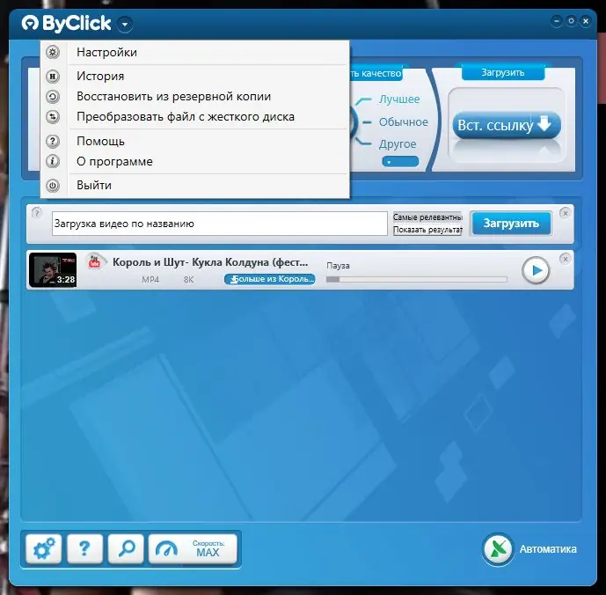Click the MP4 format label
The width and height of the screenshot is (606, 595).
click(x=150, y=279)
